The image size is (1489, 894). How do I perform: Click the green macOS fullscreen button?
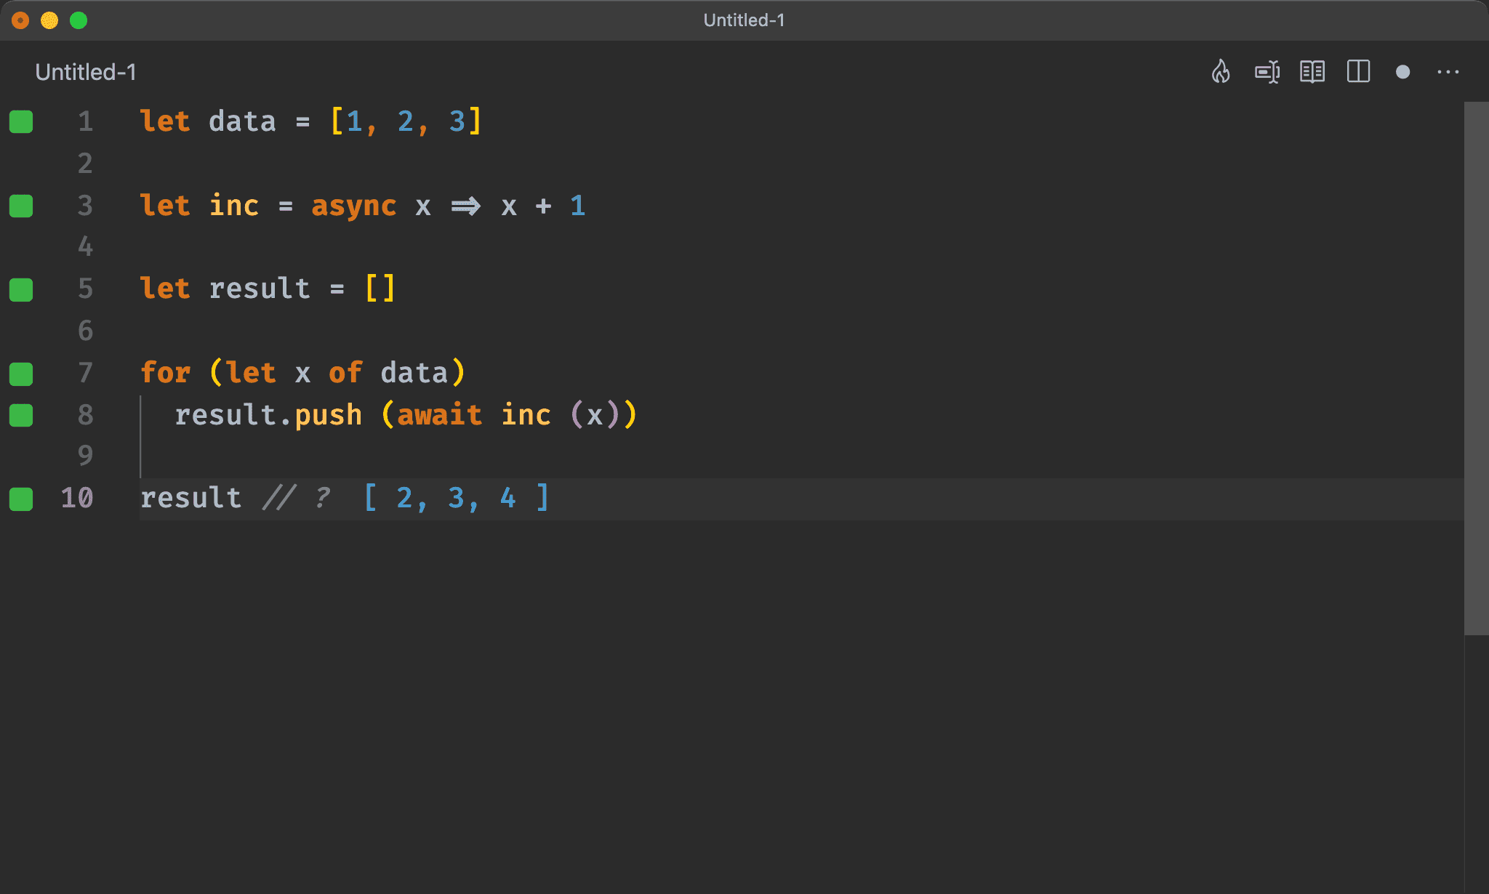point(79,20)
